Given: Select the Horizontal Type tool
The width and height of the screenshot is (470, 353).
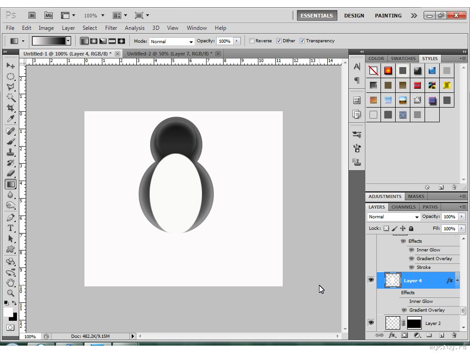Looking at the screenshot, I should coord(10,228).
